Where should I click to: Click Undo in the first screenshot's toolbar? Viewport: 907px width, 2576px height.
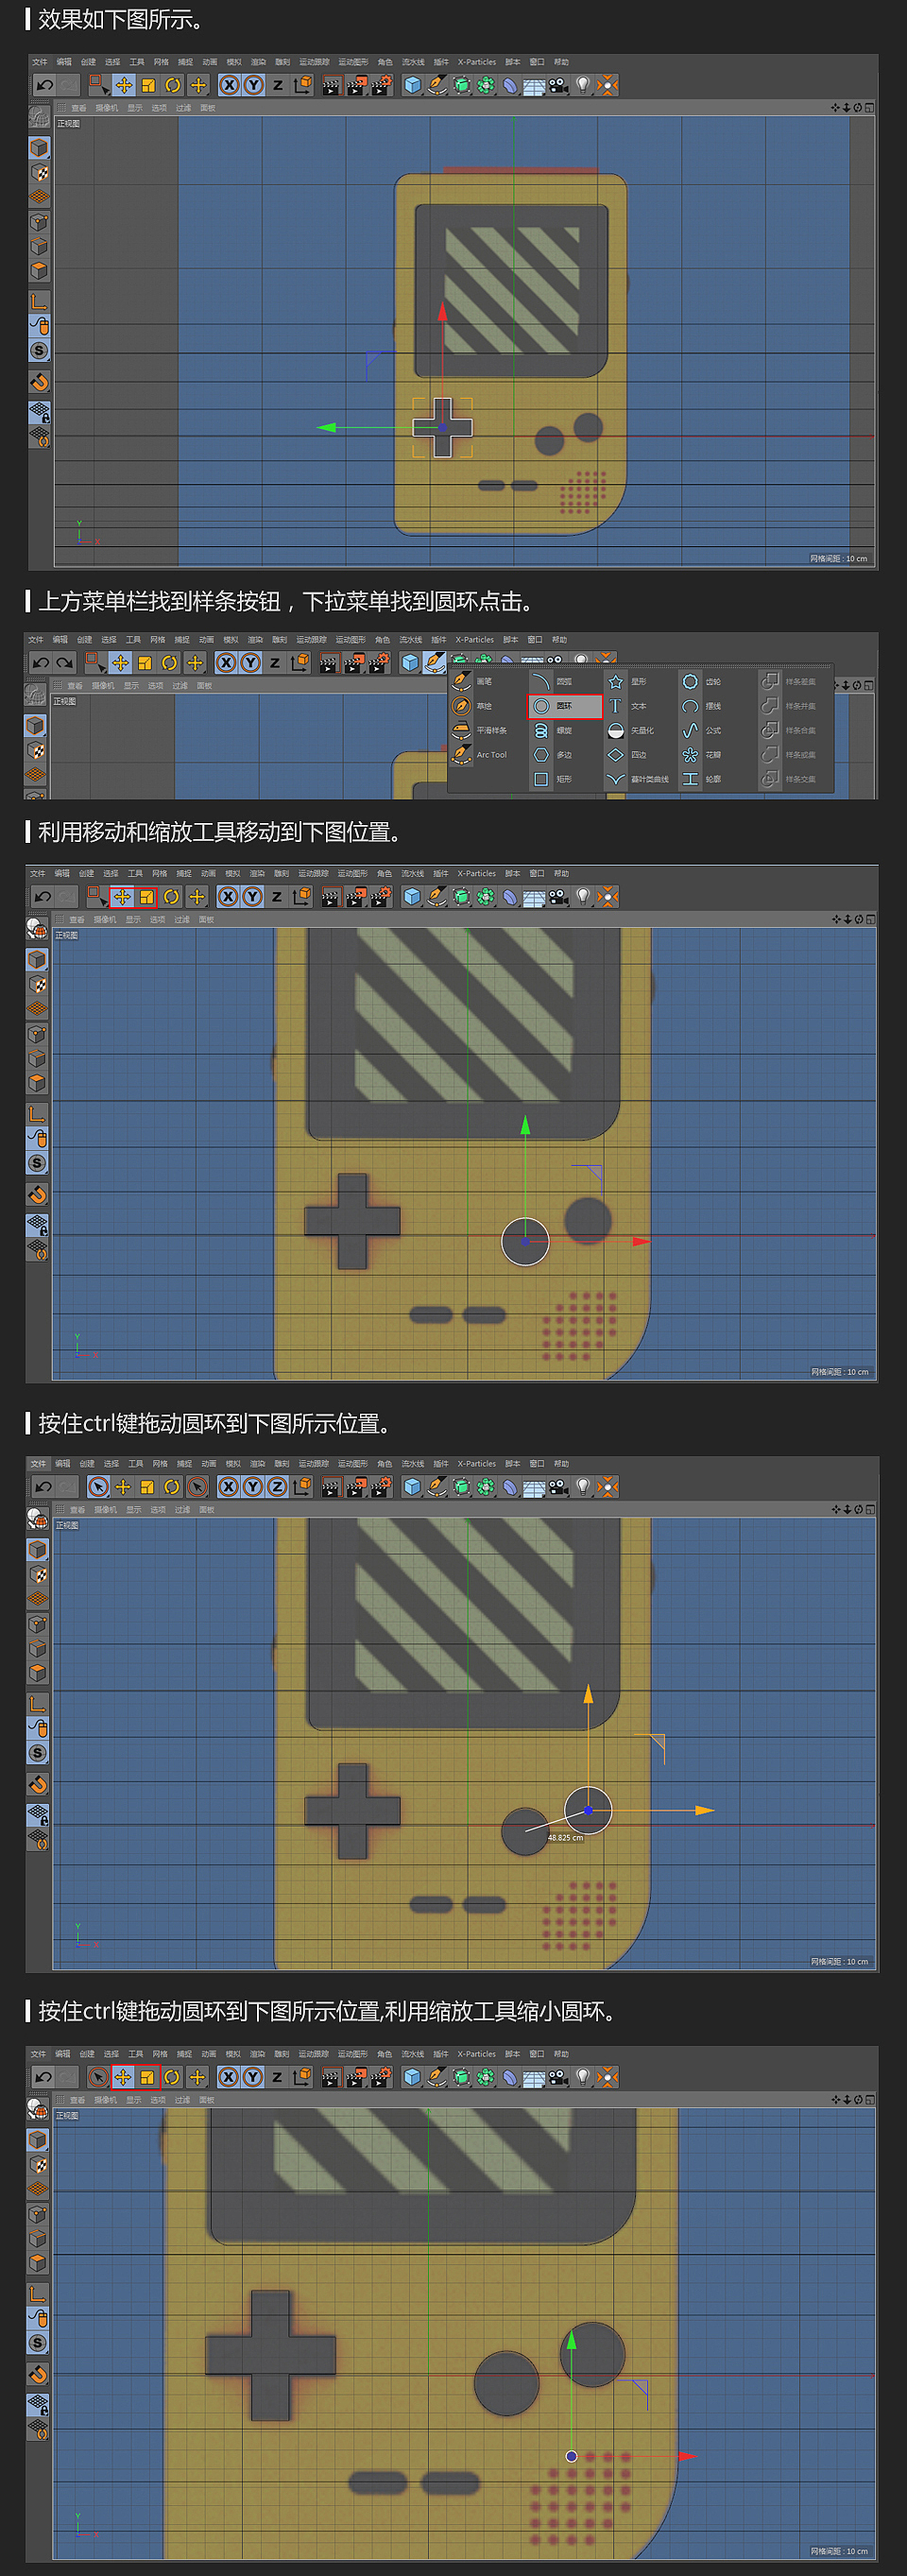point(44,85)
